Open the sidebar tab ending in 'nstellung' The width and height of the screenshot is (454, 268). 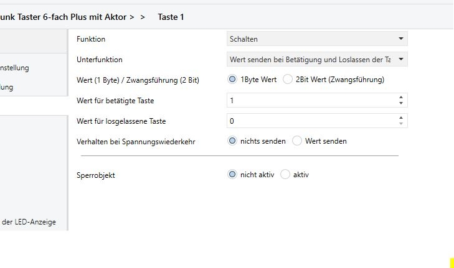(x=15, y=68)
